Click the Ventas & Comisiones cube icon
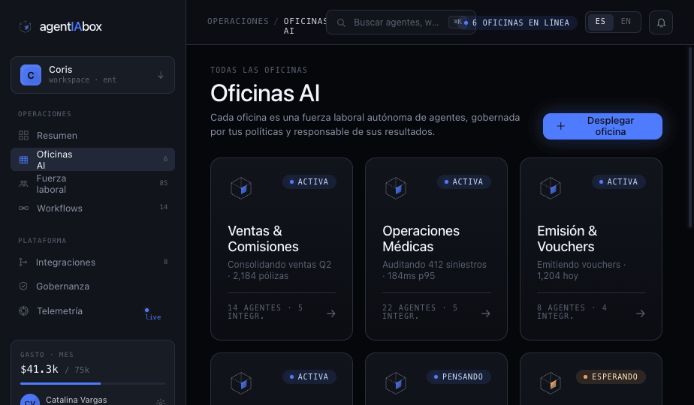The width and height of the screenshot is (694, 405). point(241,188)
